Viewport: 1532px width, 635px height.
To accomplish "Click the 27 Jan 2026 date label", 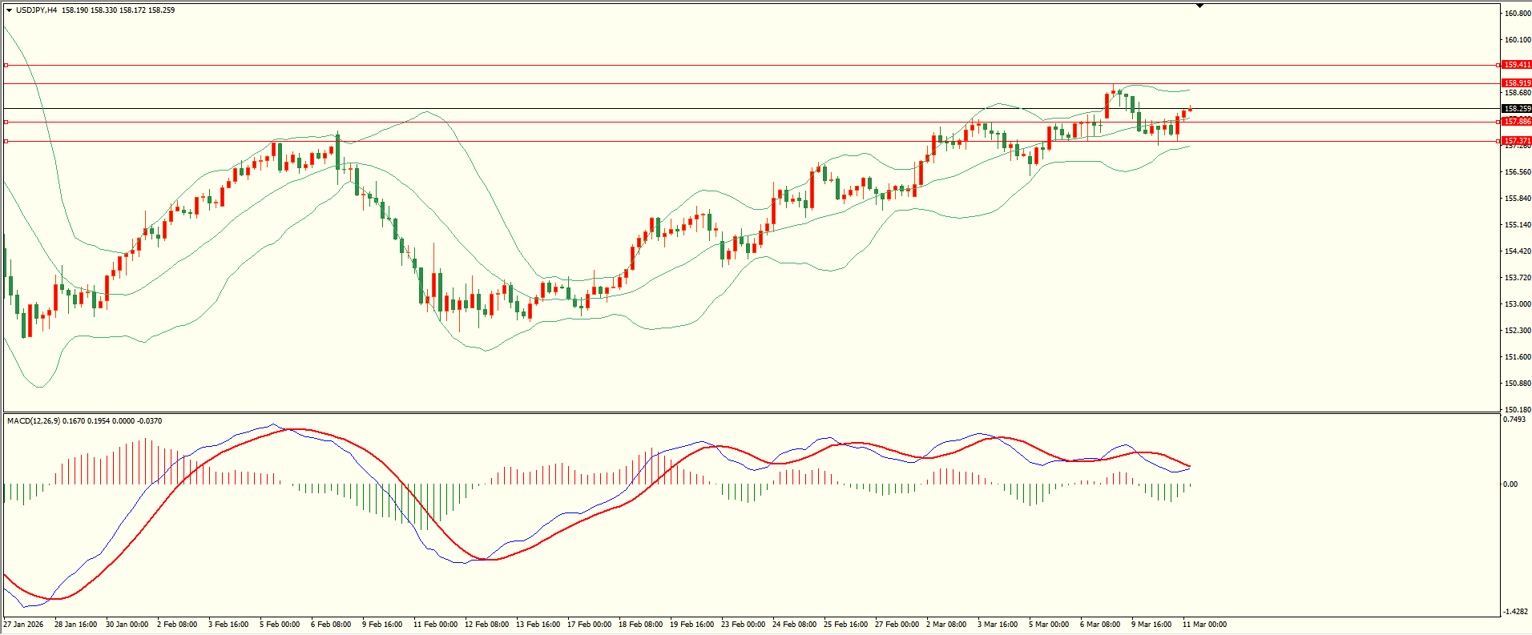I will pos(24,625).
